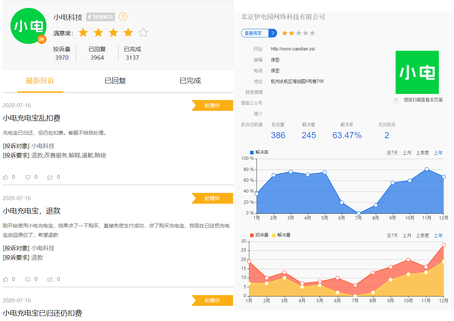Click the question mark help icon
The height and width of the screenshot is (321, 454).
(x=123, y=17)
